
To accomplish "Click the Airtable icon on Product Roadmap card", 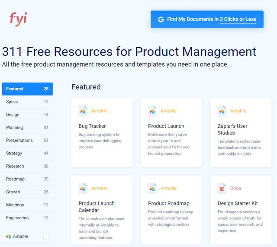I will [x=152, y=189].
